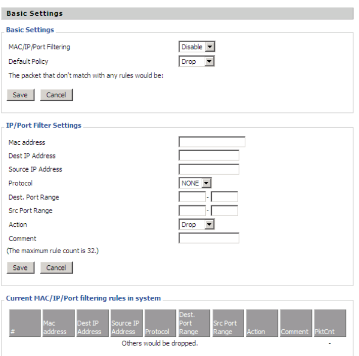Image resolution: width=359 pixels, height=356 pixels.
Task: Click the Protocol column header in rules table
Action: point(160,323)
